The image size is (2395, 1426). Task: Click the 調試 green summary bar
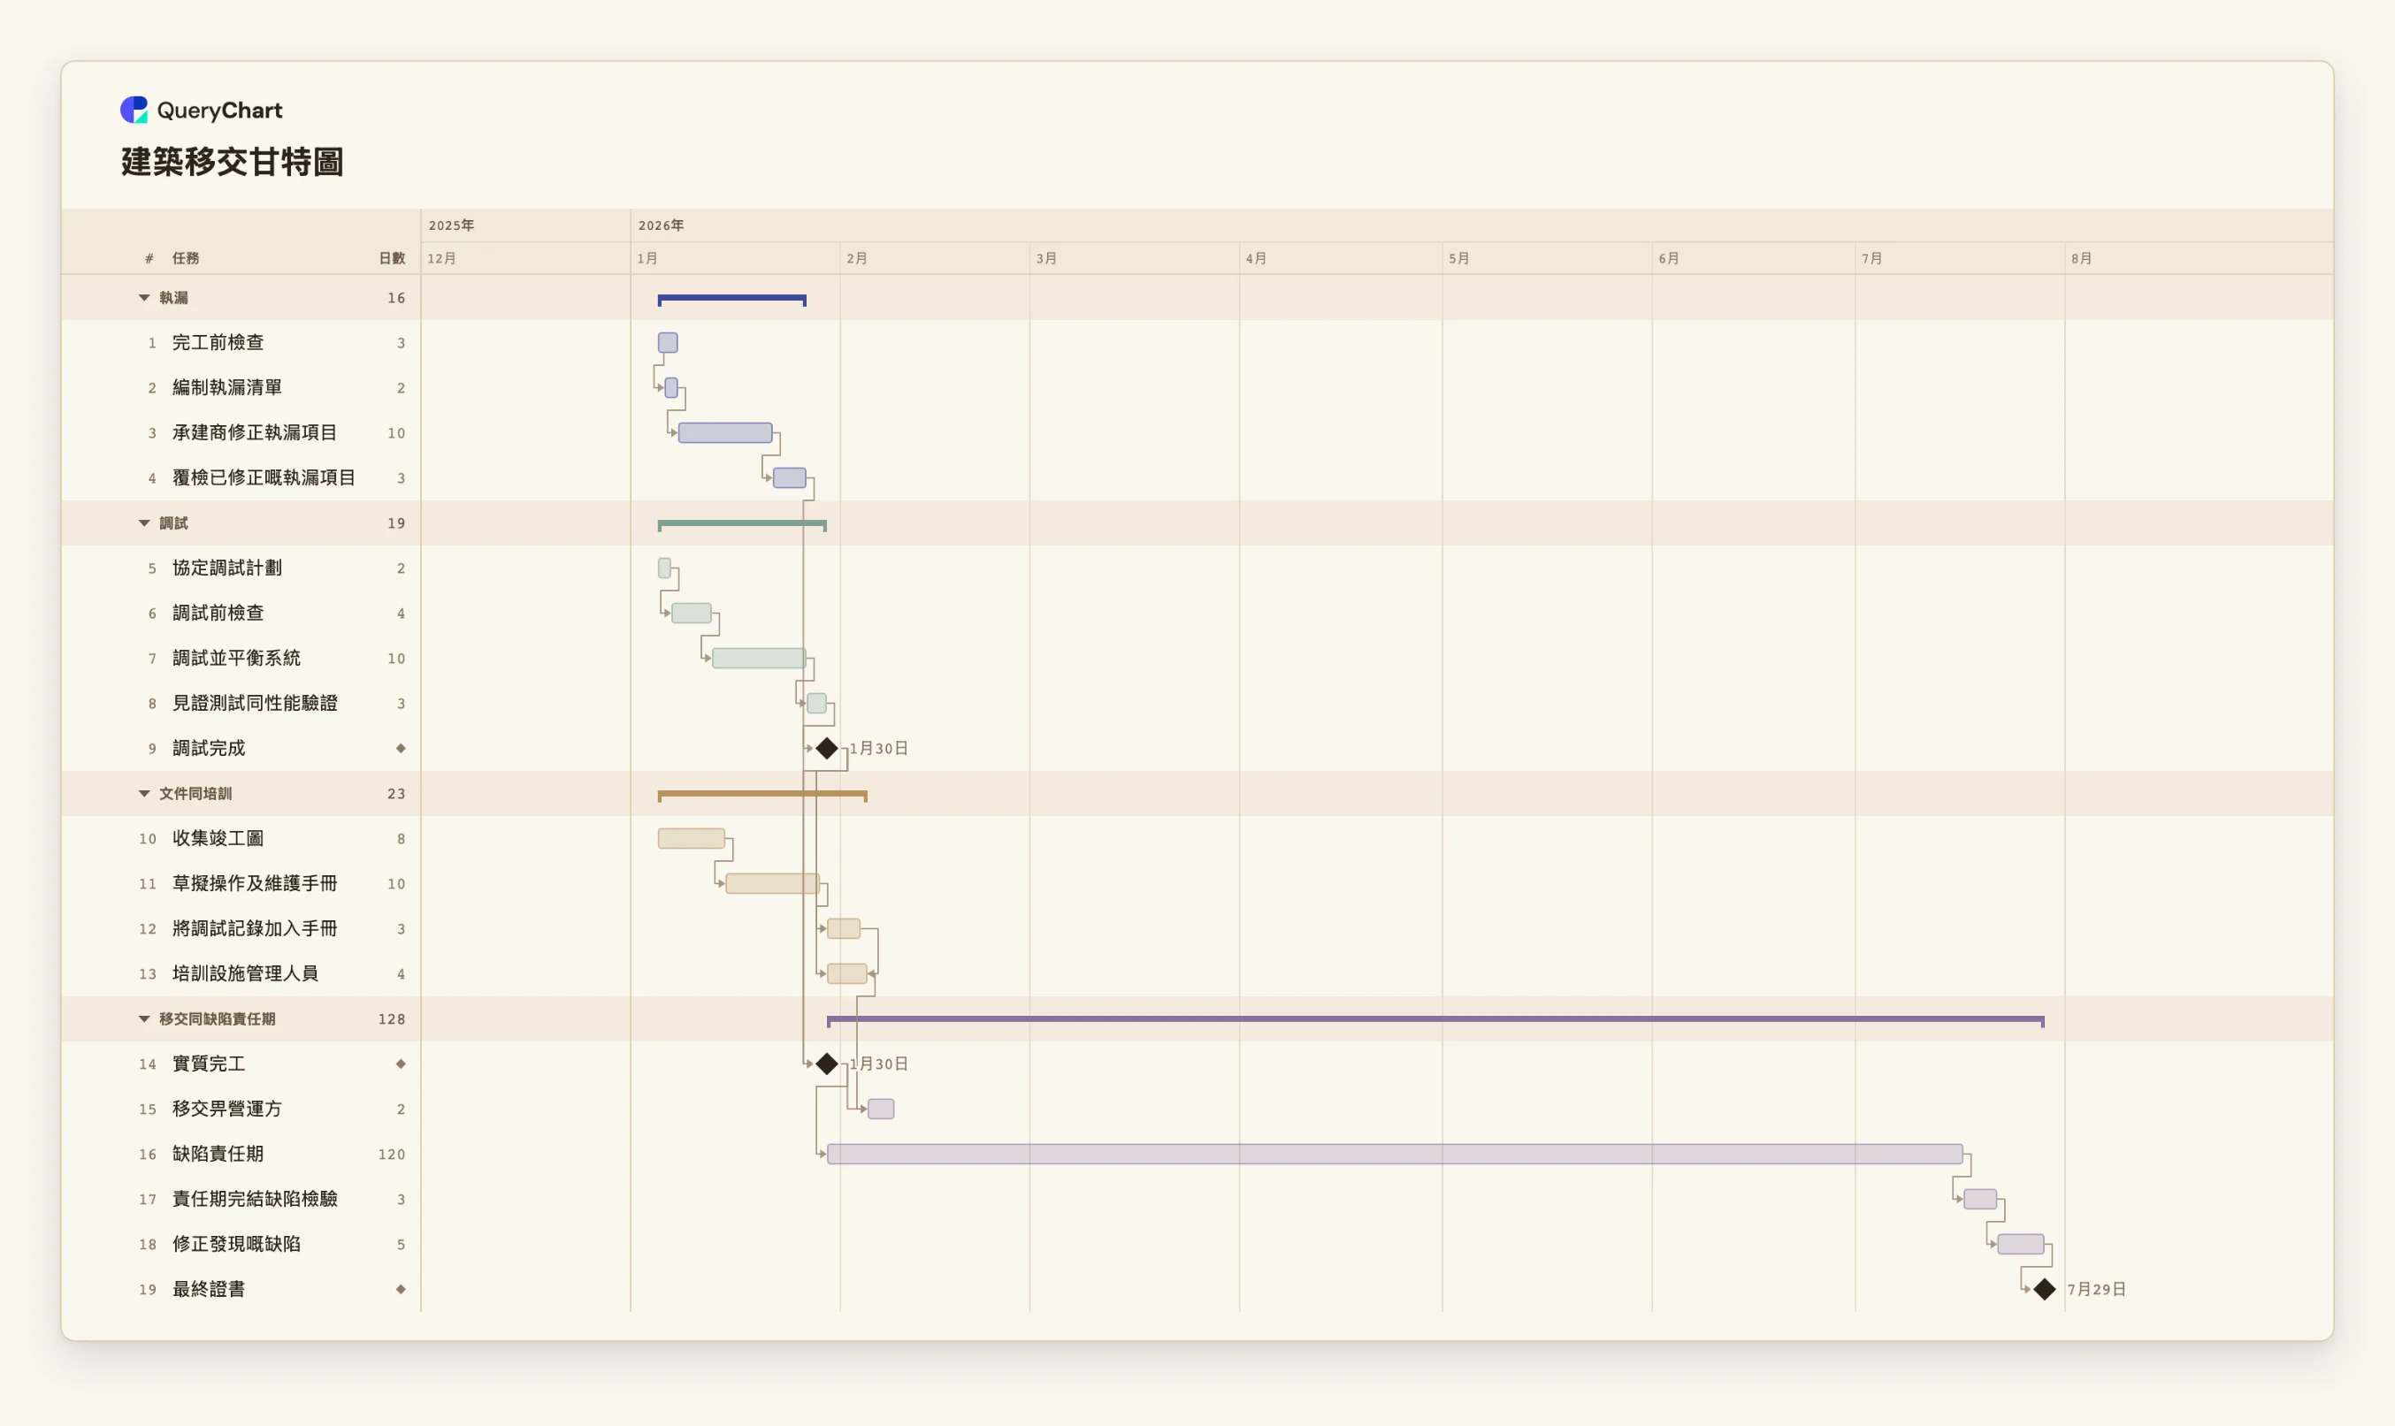742,524
